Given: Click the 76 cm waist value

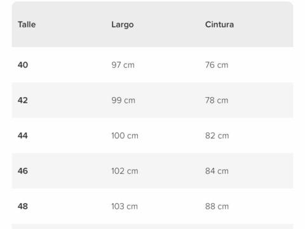Looking at the screenshot, I should point(217,65).
